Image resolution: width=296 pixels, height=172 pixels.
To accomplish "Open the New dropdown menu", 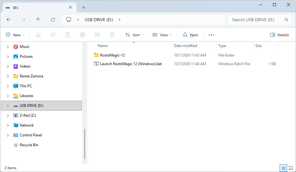I will pos(15,35).
